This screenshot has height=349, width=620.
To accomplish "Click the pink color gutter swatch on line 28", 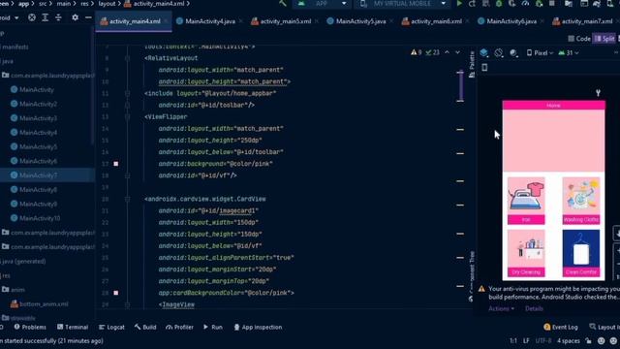I will pos(116,293).
